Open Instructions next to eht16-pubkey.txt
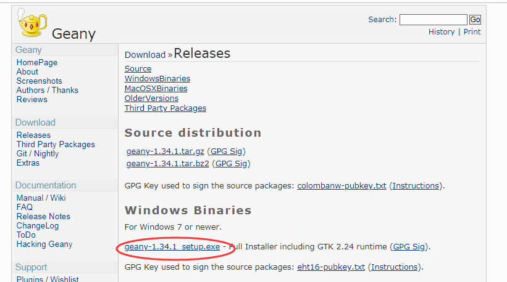This screenshot has width=507, height=282. 395,267
